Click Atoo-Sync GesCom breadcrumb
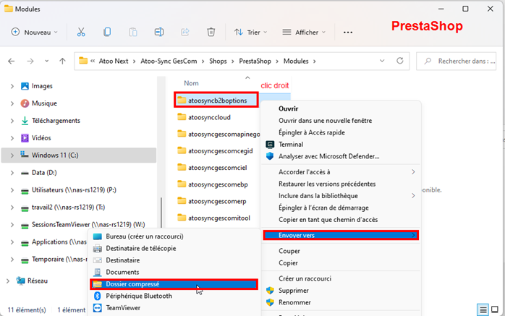505x316 pixels. 169,61
